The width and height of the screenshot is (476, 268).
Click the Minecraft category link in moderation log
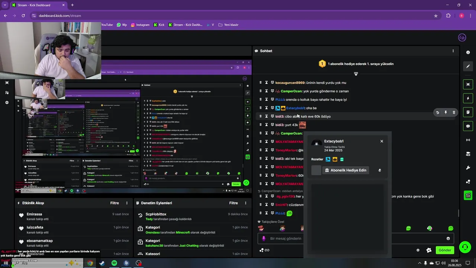pos(183,233)
